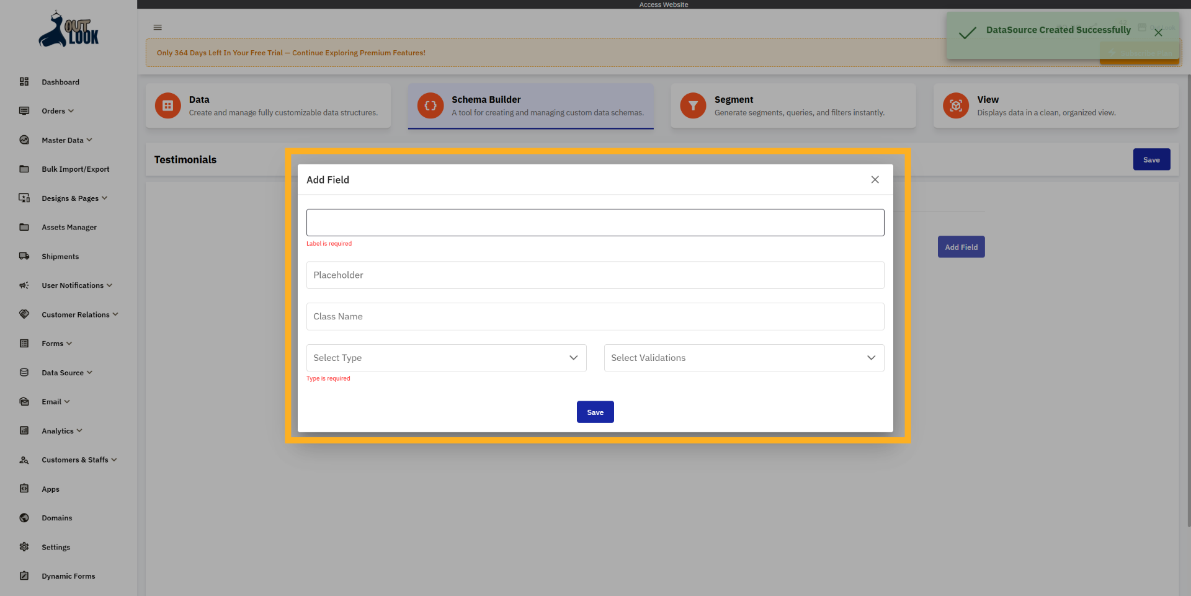The height and width of the screenshot is (596, 1191).
Task: Select the orange View icon
Action: pos(956,105)
